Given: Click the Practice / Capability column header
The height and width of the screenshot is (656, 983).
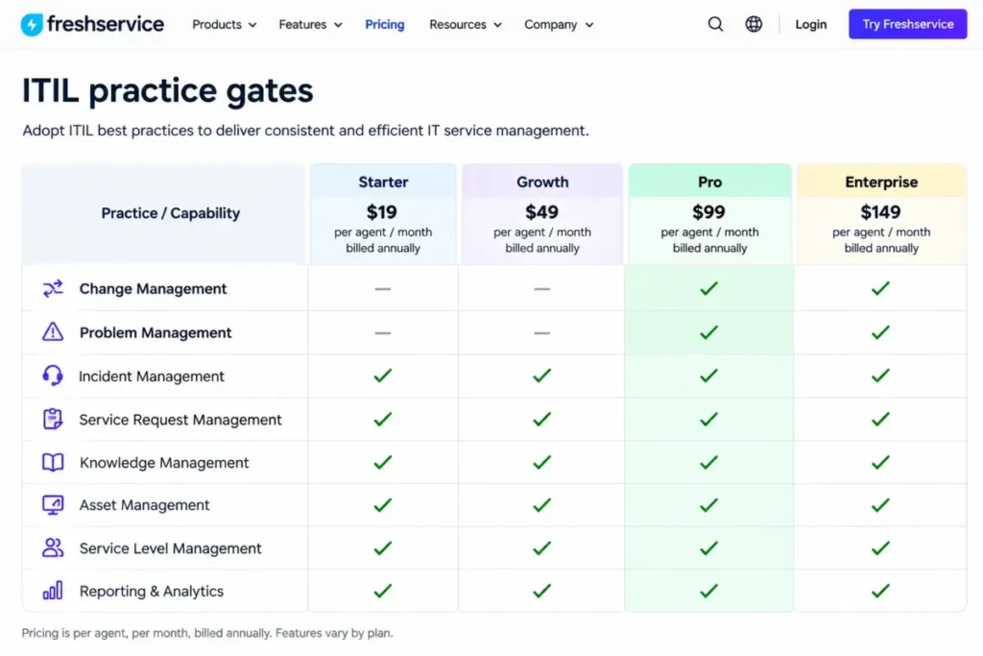Looking at the screenshot, I should point(171,213).
